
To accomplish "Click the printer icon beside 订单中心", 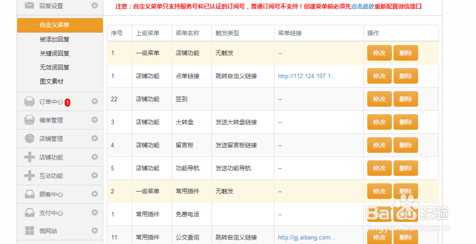I will [x=30, y=102].
